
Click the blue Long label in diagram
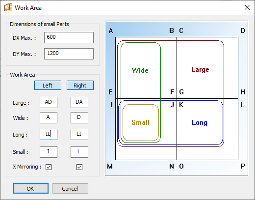200,123
